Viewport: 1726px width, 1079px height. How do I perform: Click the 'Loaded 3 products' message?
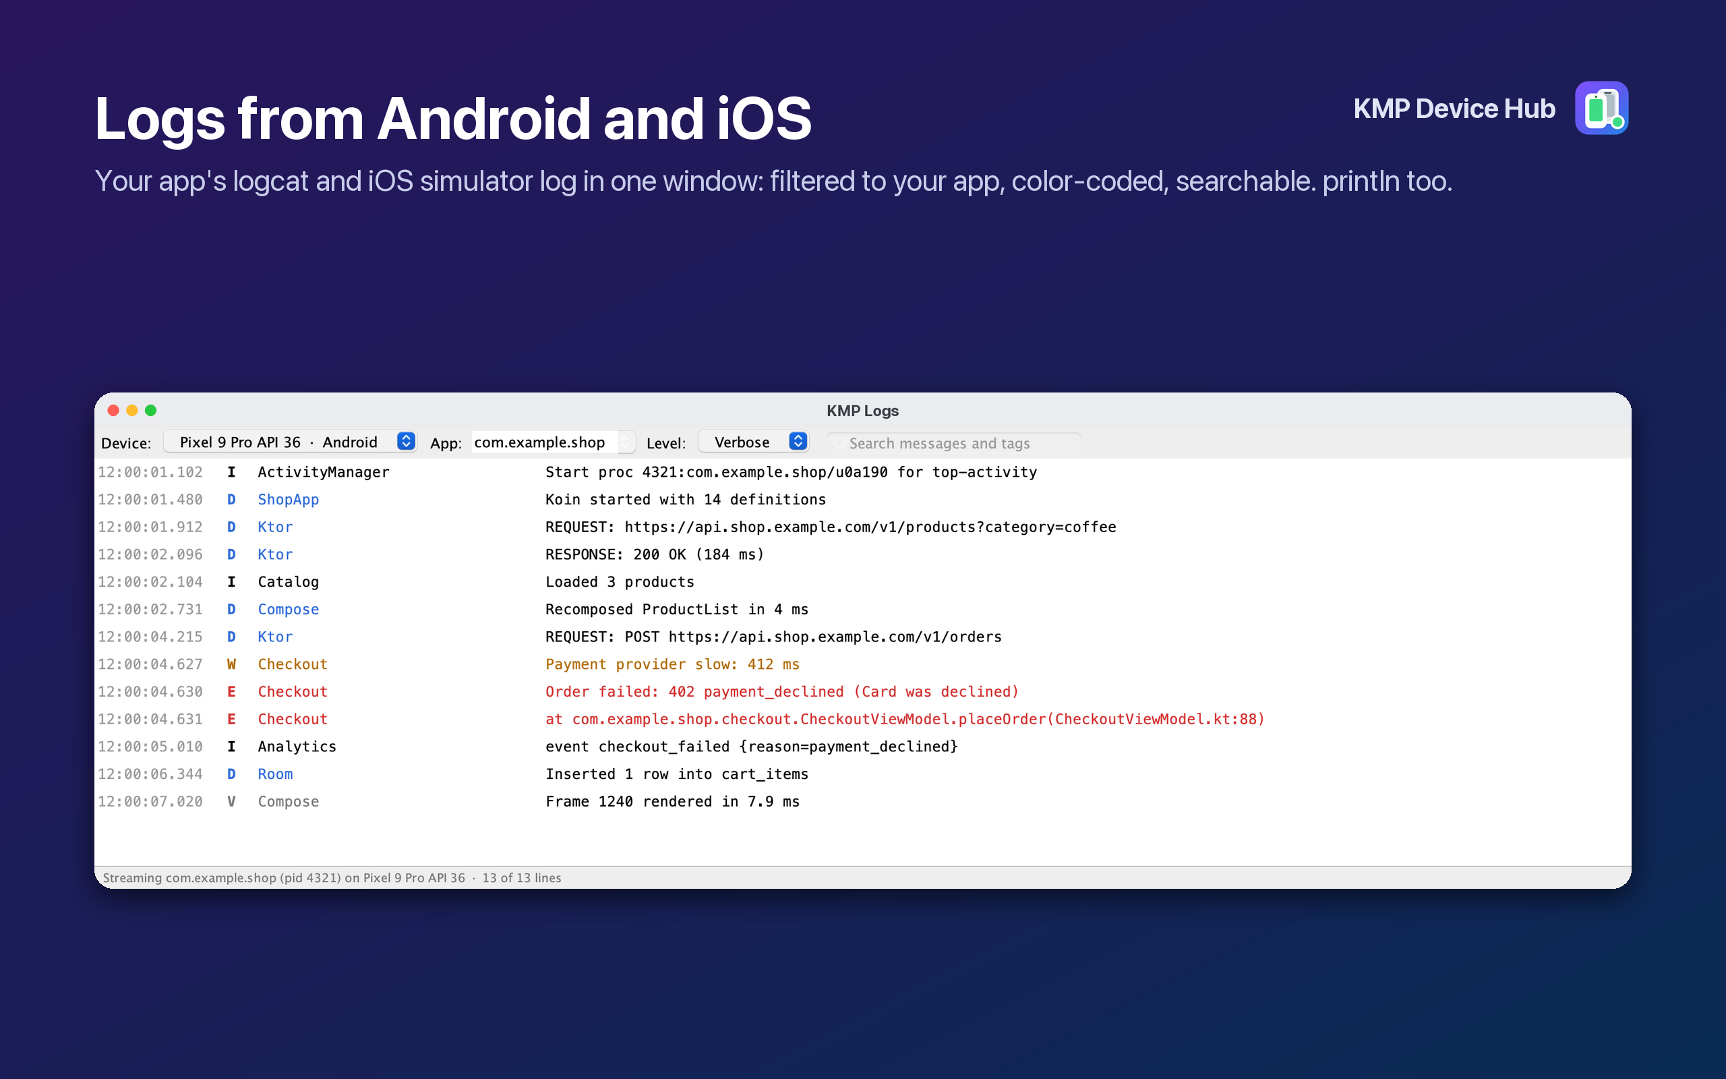(620, 581)
